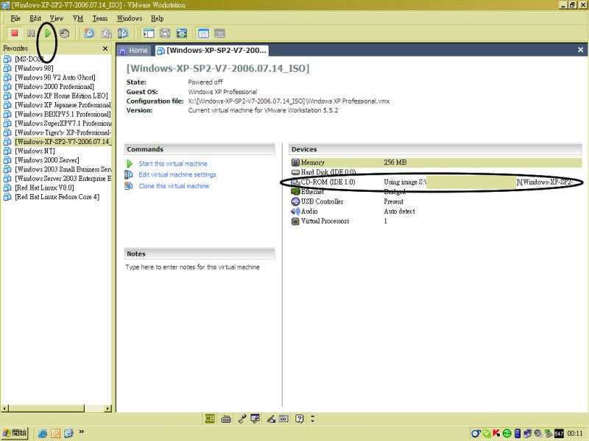Screen dimensions: 589x441
Task: Select [Windows Server 2003 Enterprise favorite
Action: [63, 179]
